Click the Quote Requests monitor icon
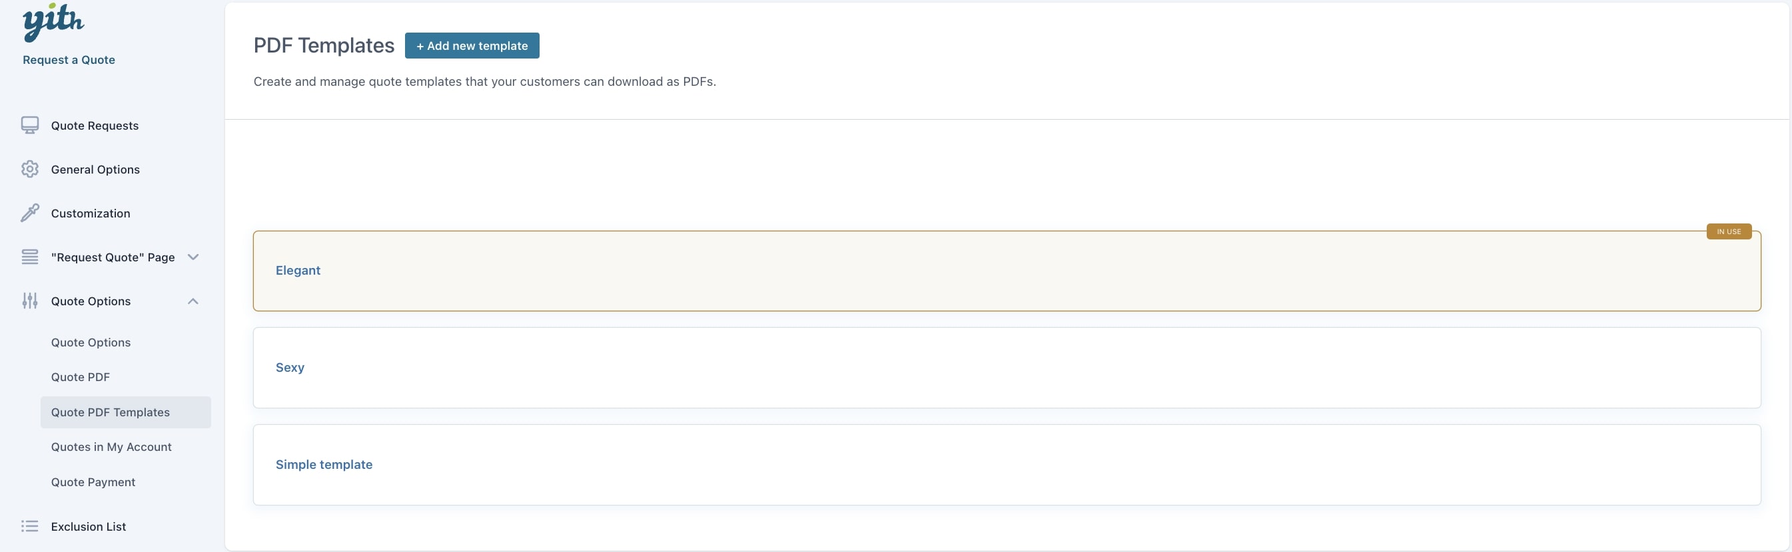 click(x=30, y=125)
